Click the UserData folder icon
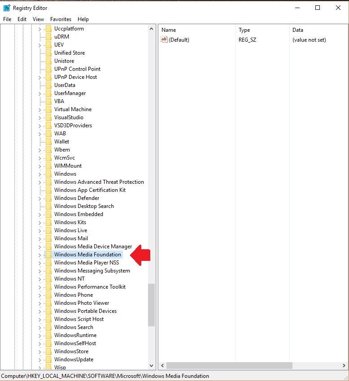The width and height of the screenshot is (349, 381). (x=48, y=85)
